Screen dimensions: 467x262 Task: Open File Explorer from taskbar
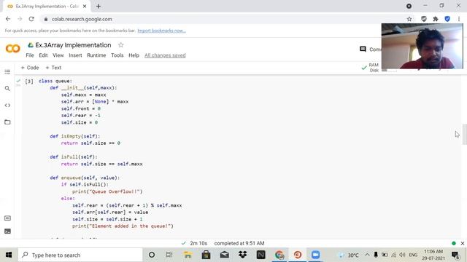click(x=188, y=255)
